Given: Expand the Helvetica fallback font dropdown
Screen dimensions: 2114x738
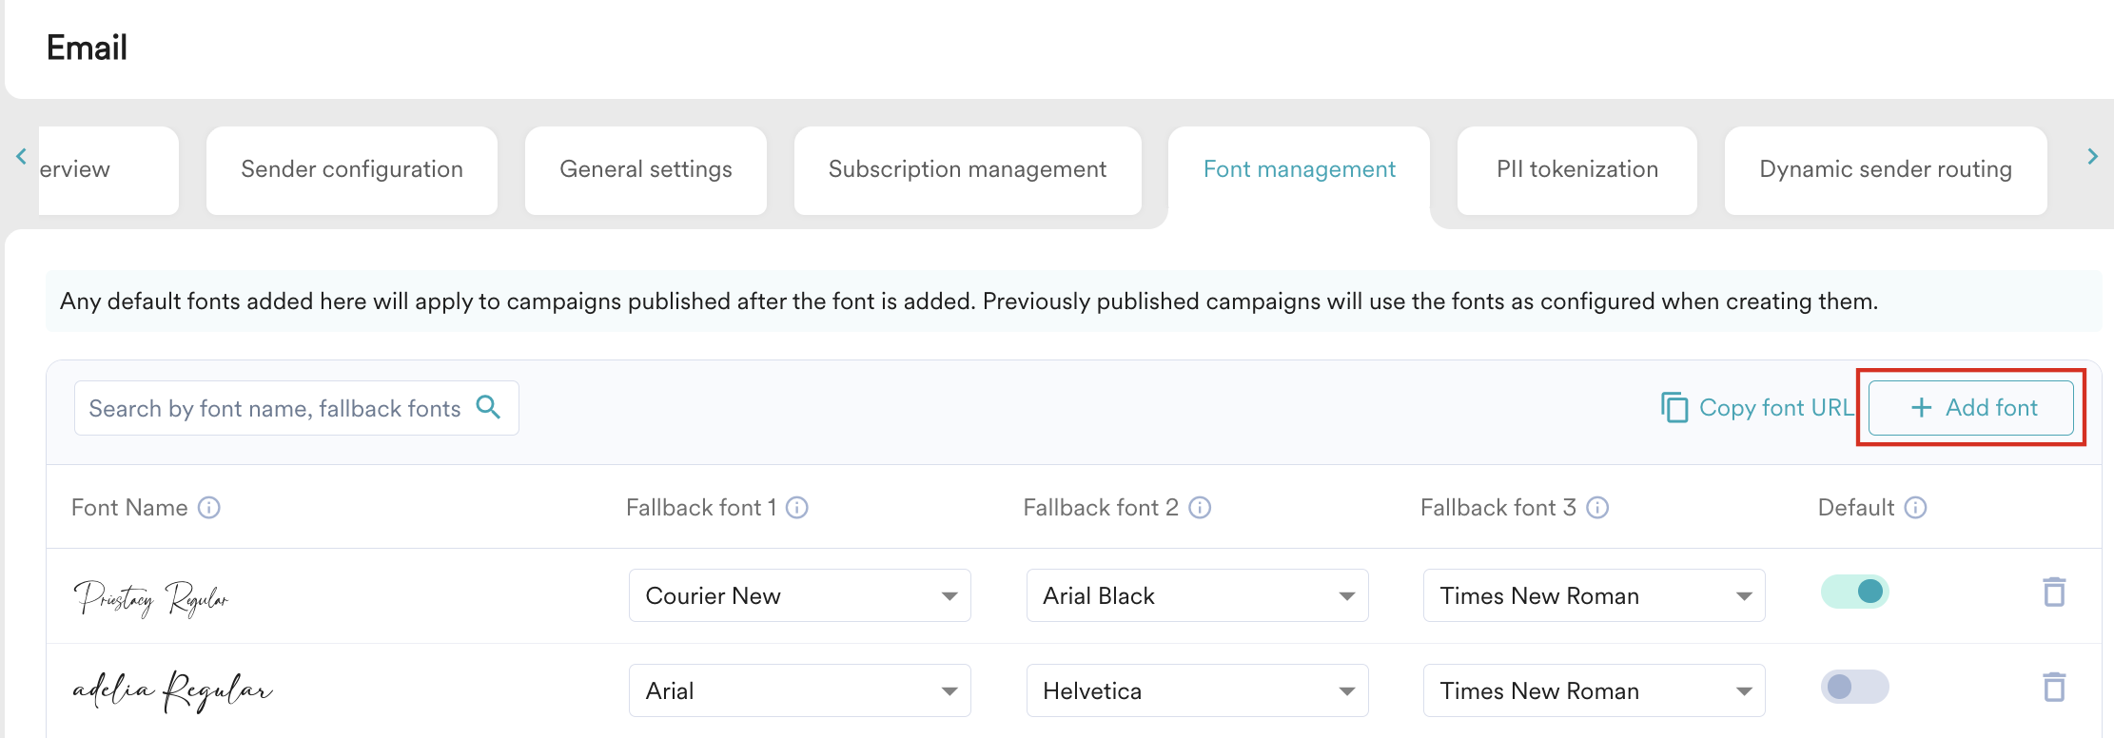Looking at the screenshot, I should click(x=1197, y=691).
